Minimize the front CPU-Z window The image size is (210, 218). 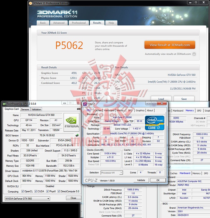click(x=148, y=103)
